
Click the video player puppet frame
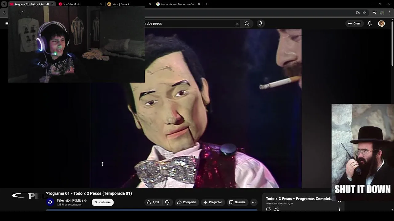195,108
